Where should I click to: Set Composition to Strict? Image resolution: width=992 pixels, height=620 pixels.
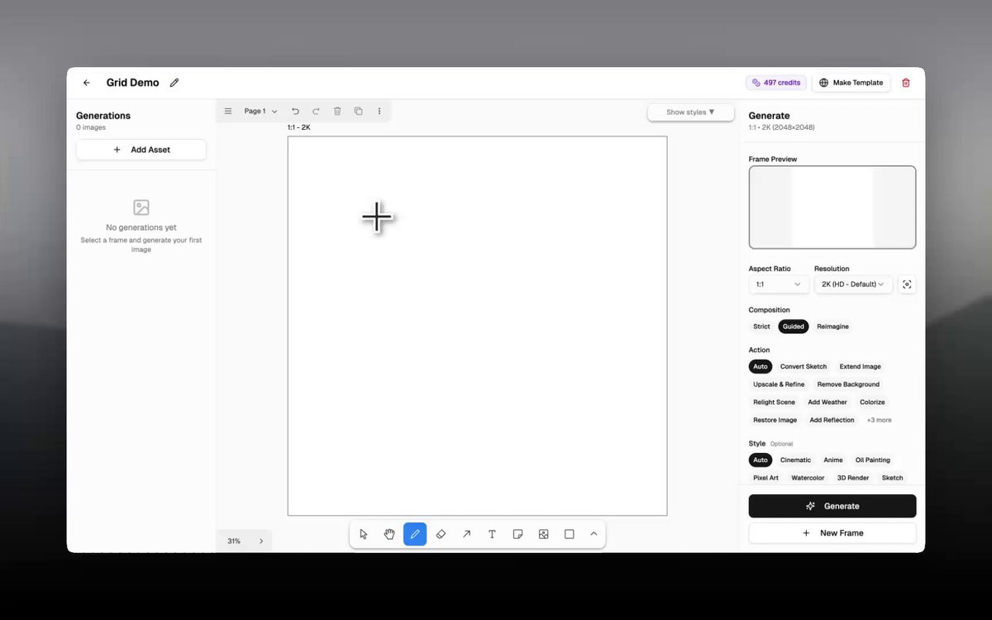(x=761, y=327)
